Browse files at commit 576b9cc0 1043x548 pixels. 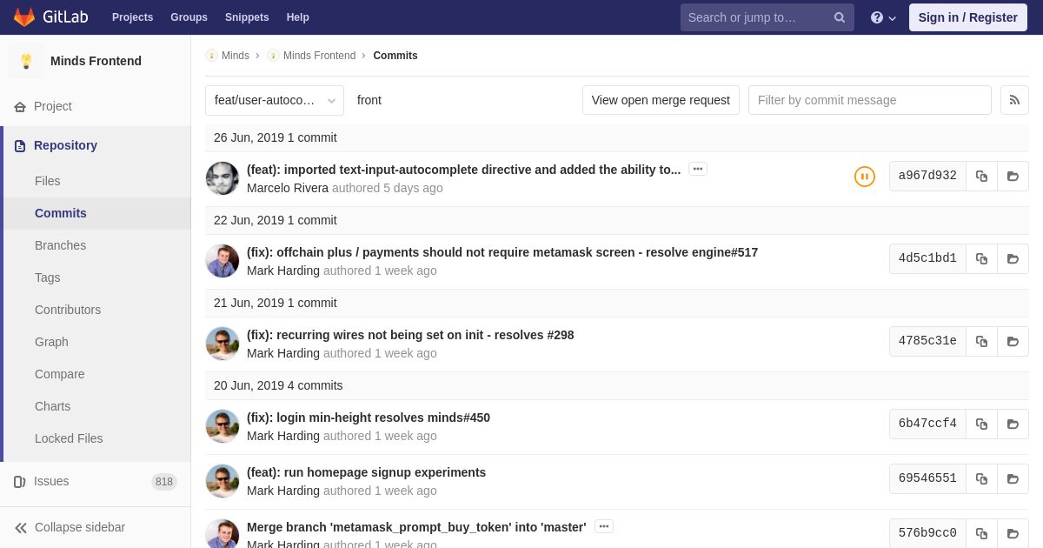(1013, 533)
